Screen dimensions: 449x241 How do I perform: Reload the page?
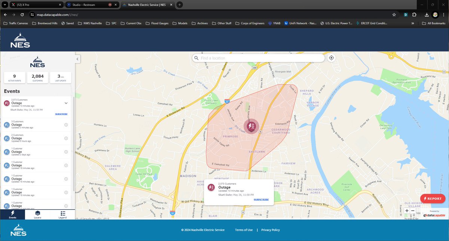point(22,15)
